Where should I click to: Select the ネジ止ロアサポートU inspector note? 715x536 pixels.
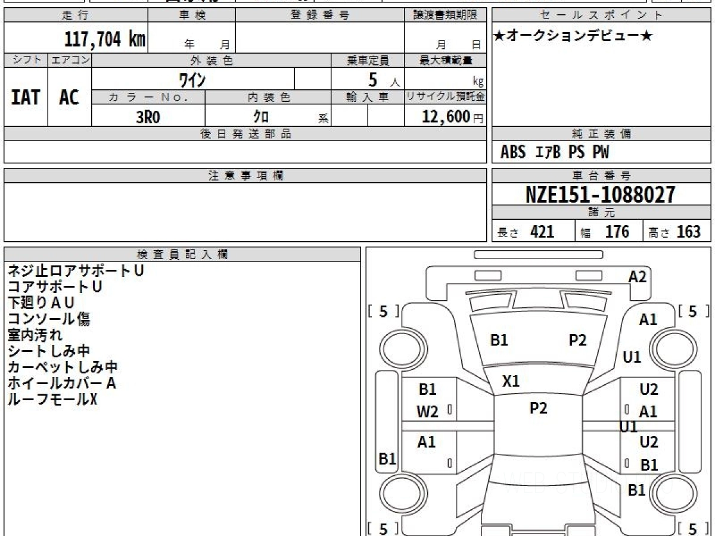[75, 271]
